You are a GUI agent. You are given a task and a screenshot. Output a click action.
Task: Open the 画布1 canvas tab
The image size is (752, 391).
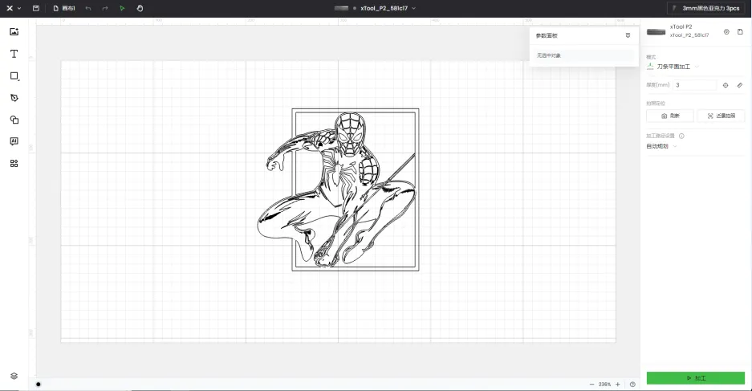[64, 8]
